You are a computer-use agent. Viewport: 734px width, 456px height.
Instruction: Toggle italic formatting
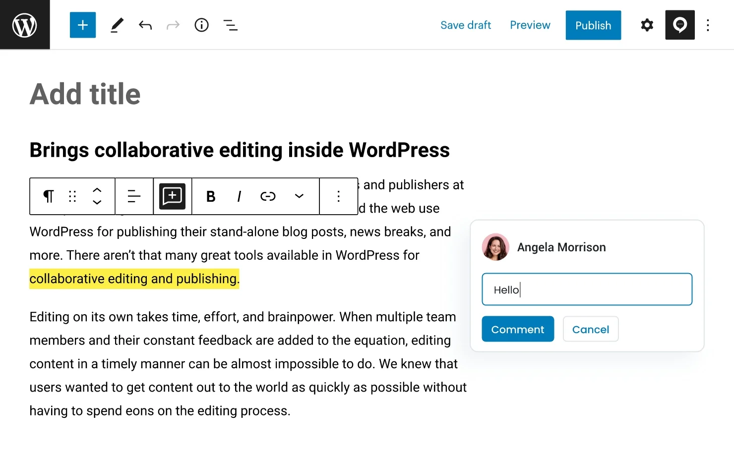pyautogui.click(x=239, y=197)
